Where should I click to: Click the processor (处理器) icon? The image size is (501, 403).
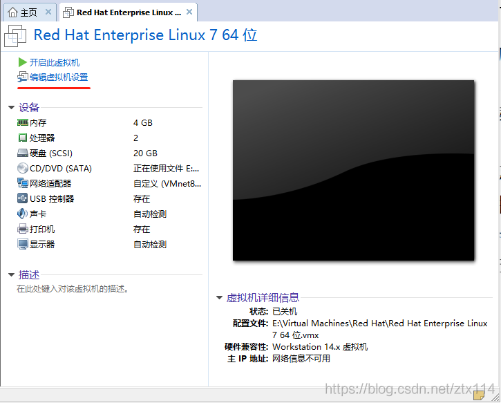(x=23, y=138)
